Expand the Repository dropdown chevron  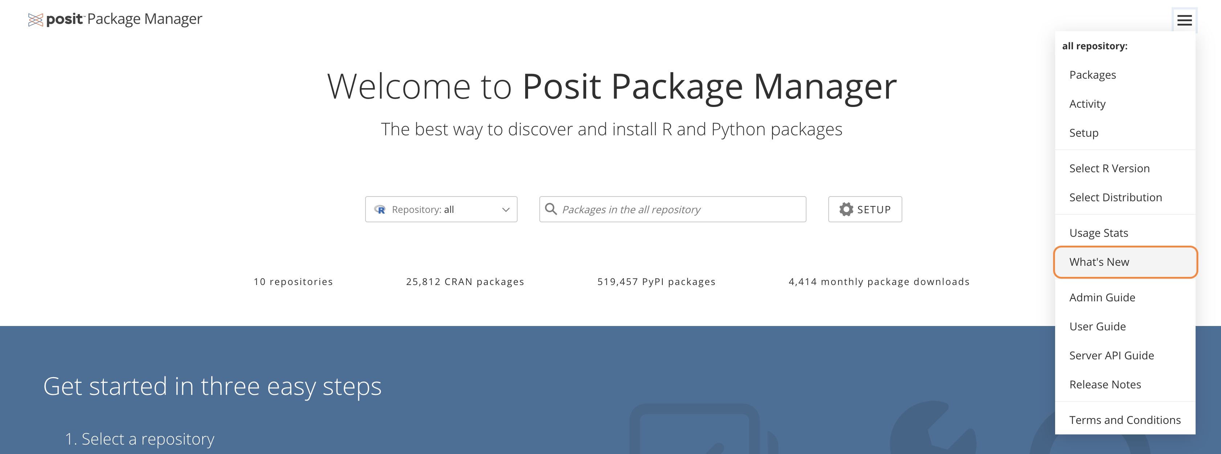[506, 209]
